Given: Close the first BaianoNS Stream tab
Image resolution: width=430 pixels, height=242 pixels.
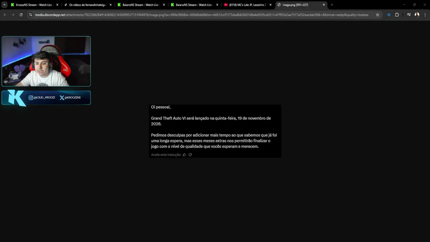Looking at the screenshot, I should coord(164,5).
